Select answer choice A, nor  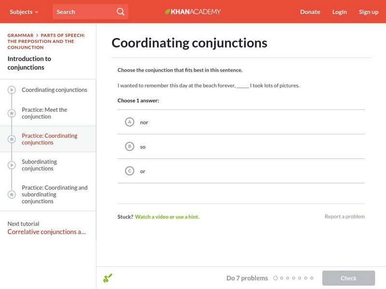[x=129, y=122]
